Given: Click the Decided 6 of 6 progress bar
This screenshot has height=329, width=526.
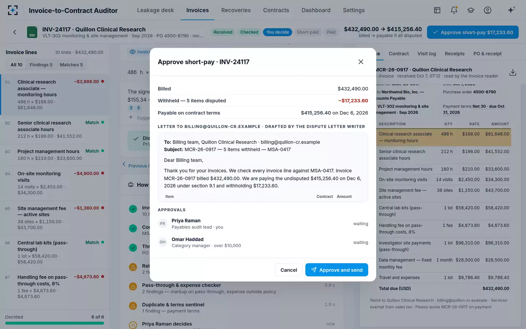Looking at the screenshot, I should [x=54, y=323].
